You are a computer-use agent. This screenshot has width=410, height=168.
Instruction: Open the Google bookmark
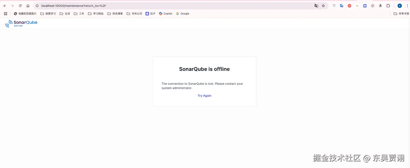[183, 14]
